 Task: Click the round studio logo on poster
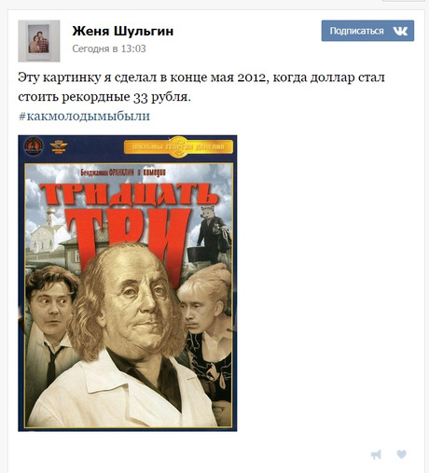(x=34, y=146)
